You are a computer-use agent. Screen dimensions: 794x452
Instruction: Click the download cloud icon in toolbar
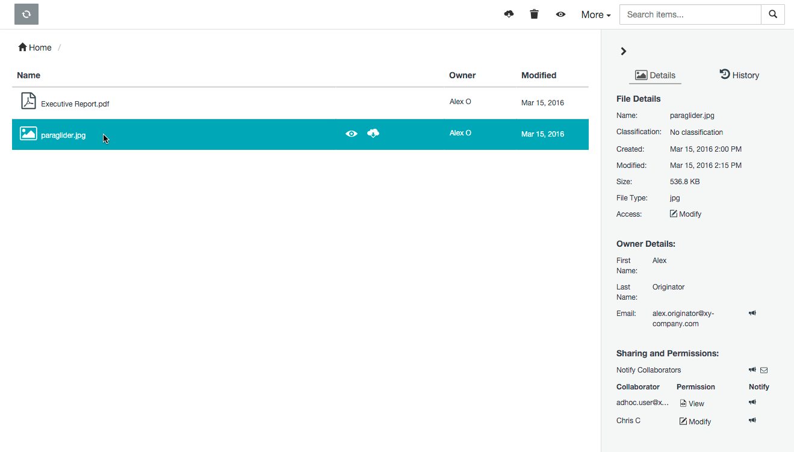tap(509, 14)
